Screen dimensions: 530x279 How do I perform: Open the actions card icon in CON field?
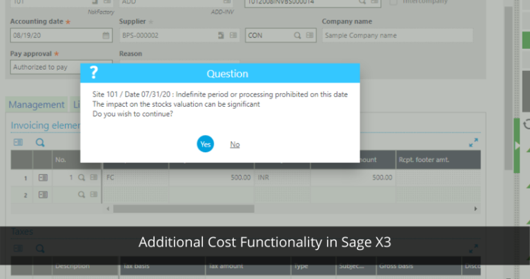310,35
